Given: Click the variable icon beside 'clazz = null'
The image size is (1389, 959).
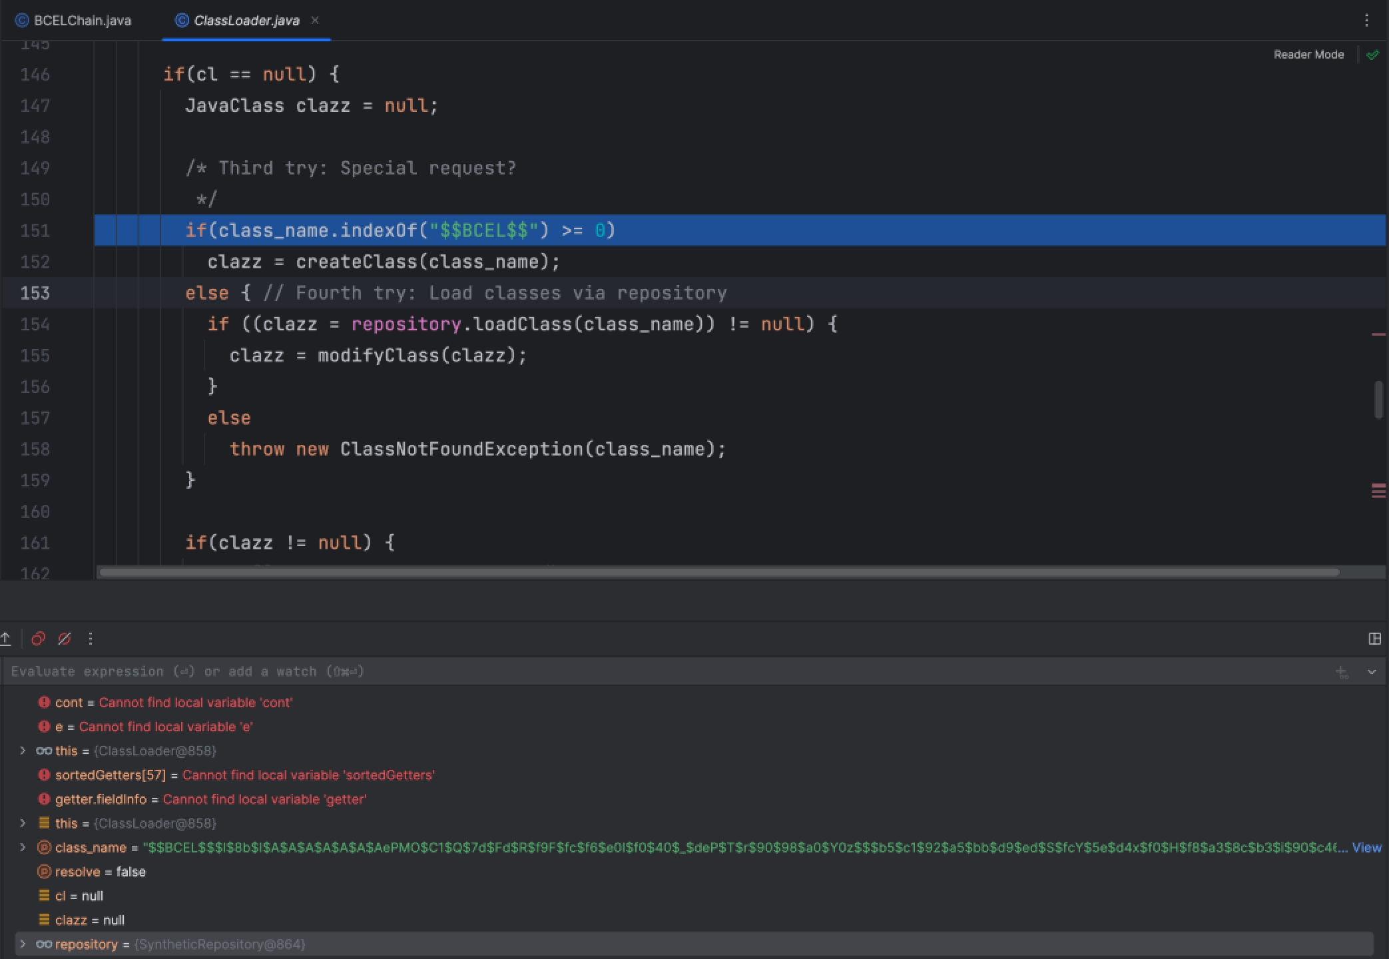Looking at the screenshot, I should tap(44, 920).
